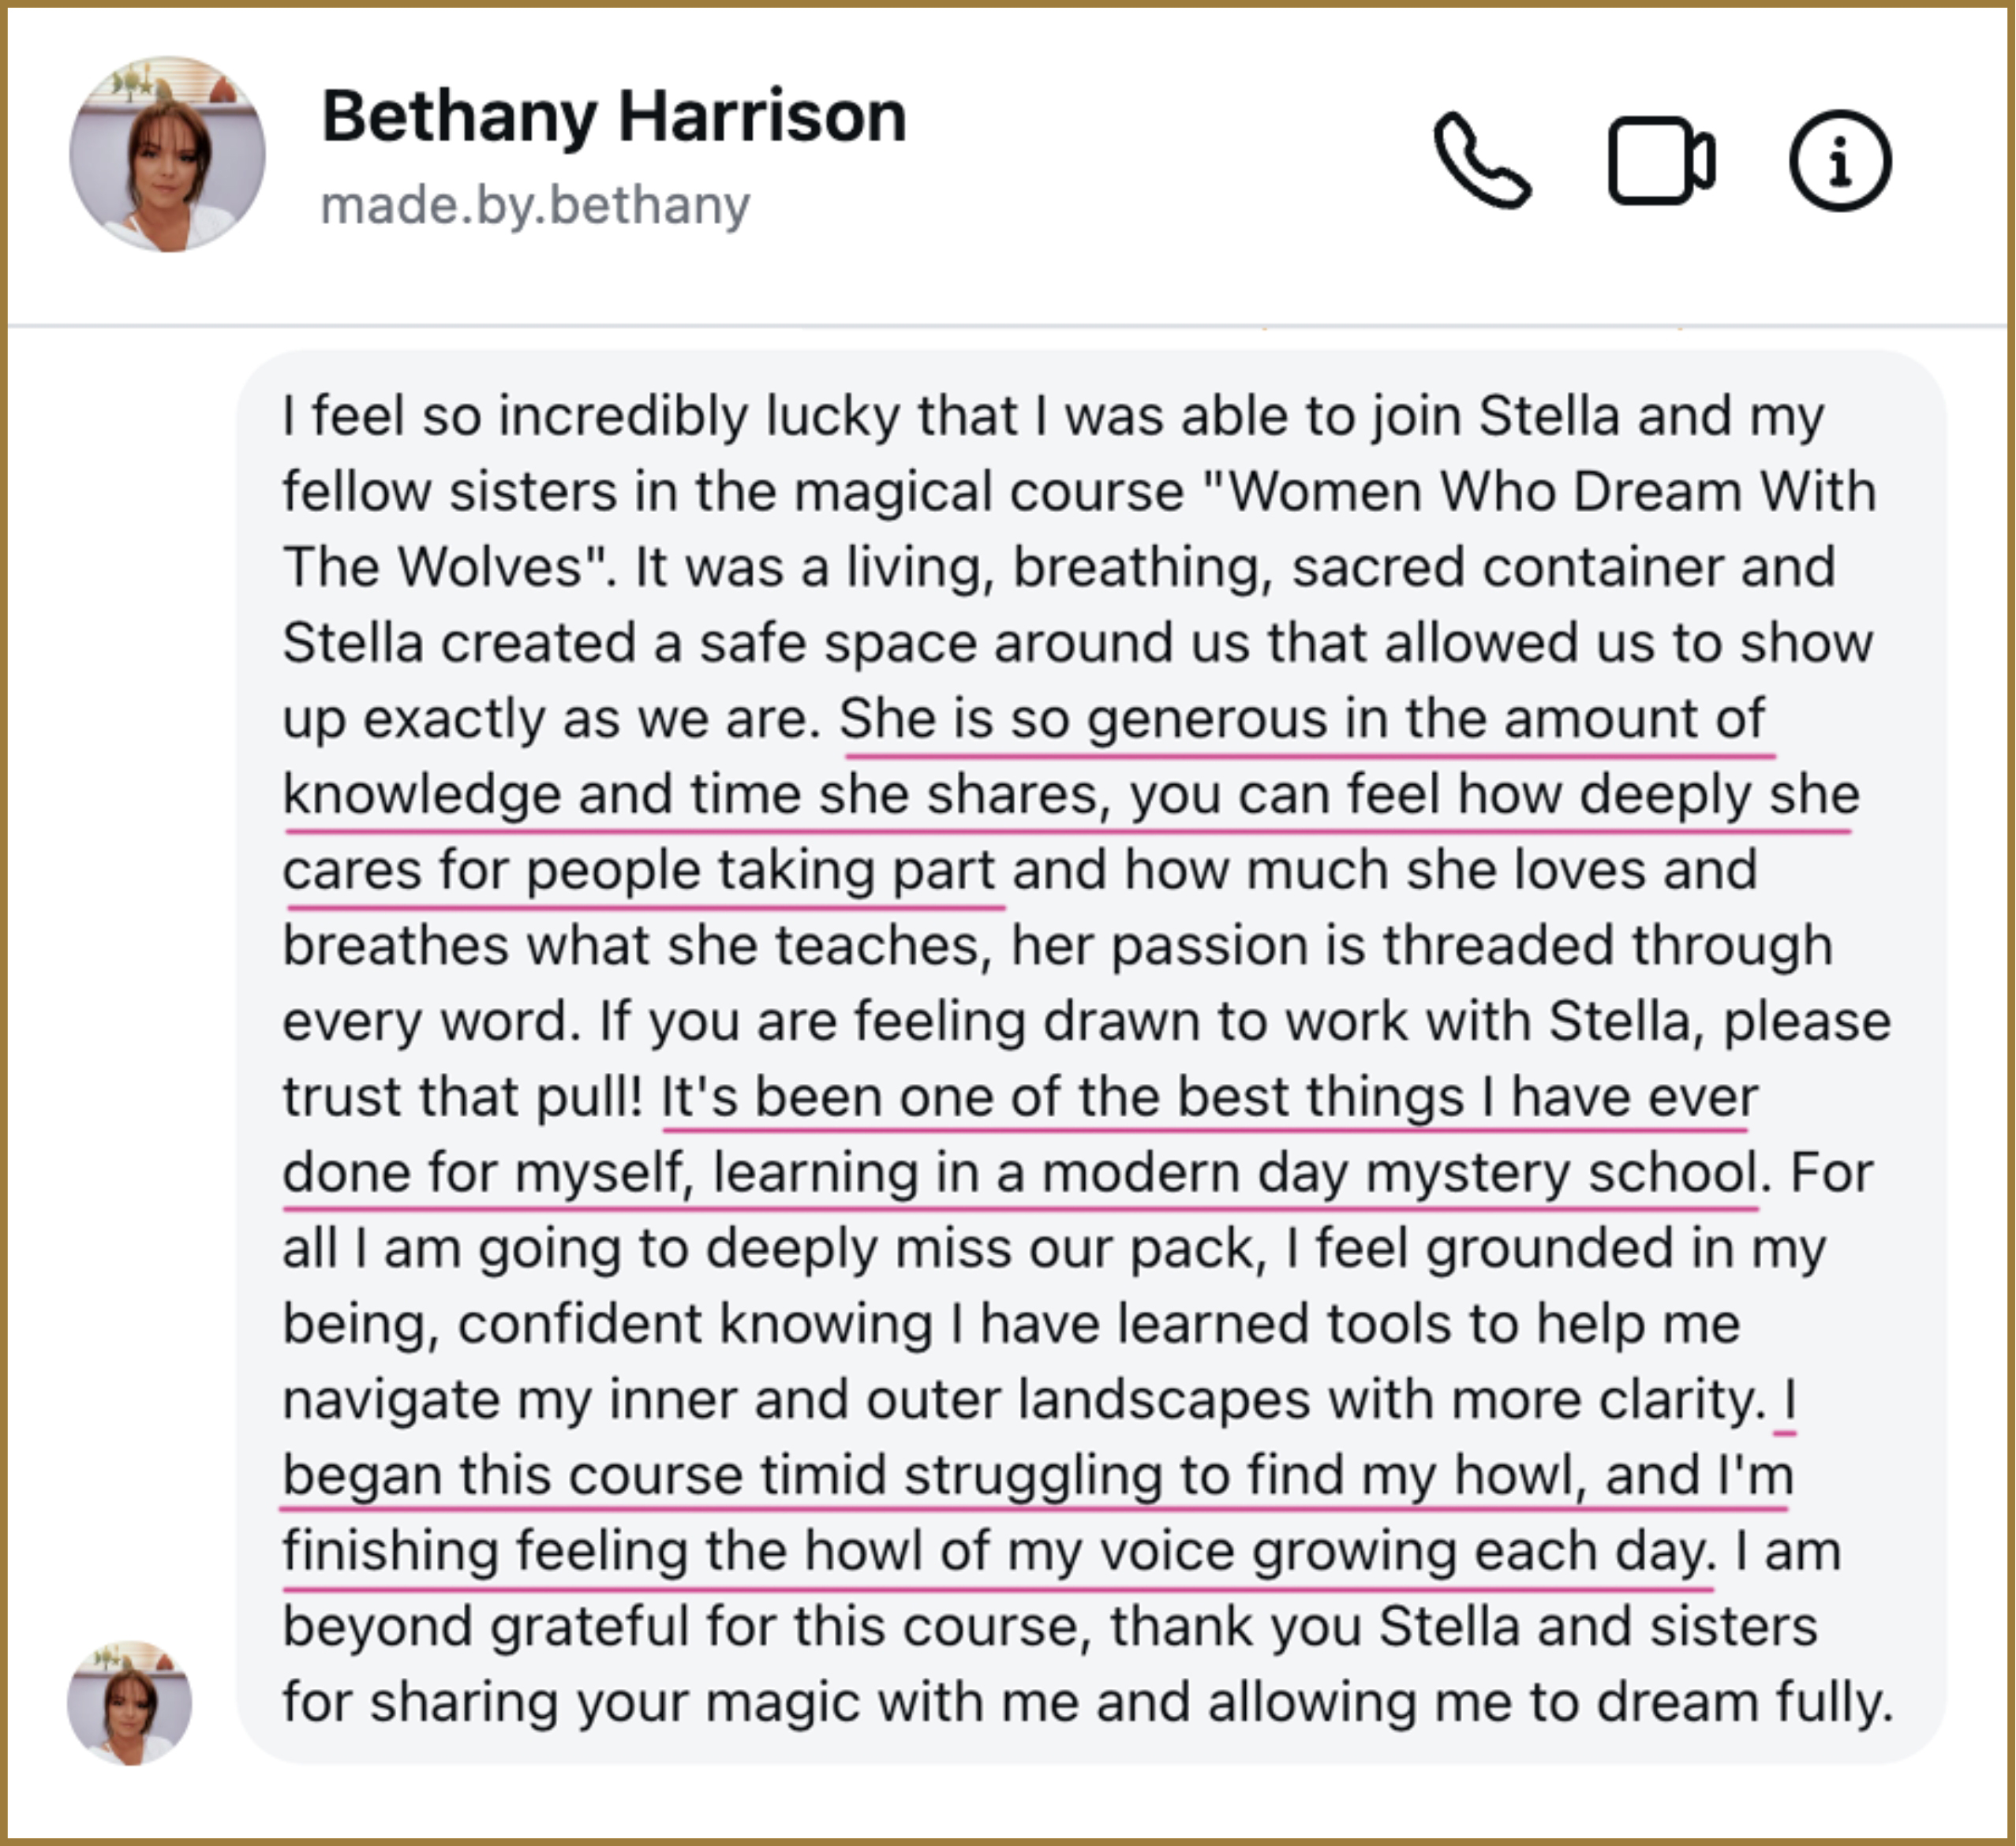This screenshot has width=2016, height=1846.
Task: Start an audio call with Bethany
Action: click(1481, 161)
